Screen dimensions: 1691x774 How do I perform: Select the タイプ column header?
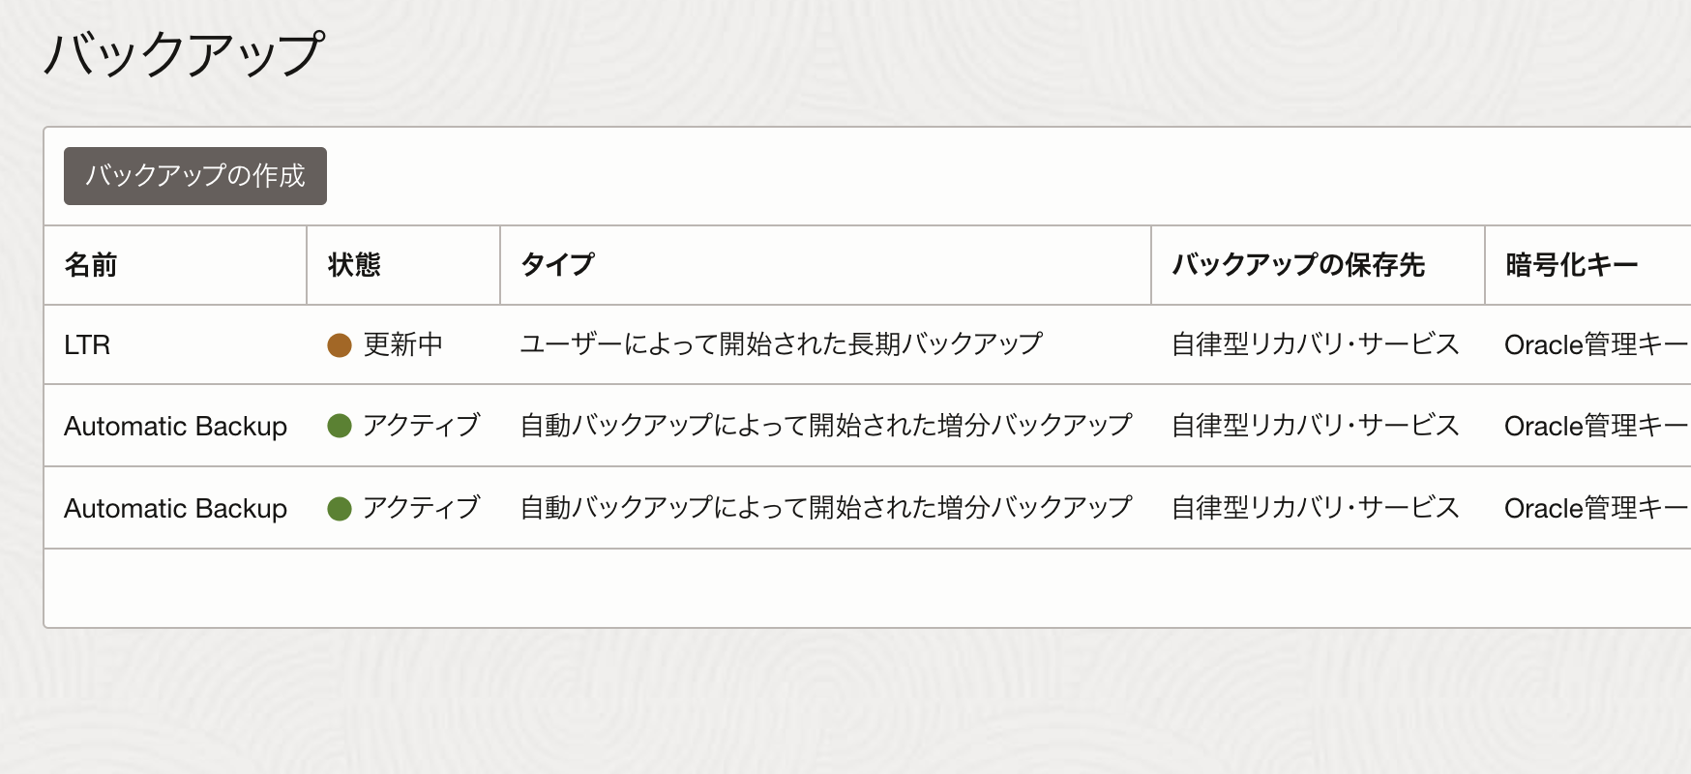tap(557, 265)
